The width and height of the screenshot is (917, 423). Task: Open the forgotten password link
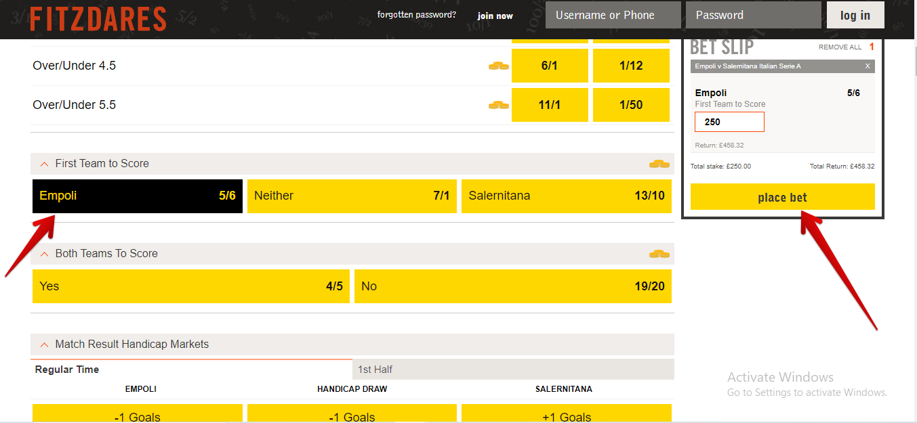417,14
